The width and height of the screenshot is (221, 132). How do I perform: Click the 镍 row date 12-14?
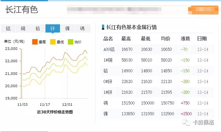[x=203, y=114]
